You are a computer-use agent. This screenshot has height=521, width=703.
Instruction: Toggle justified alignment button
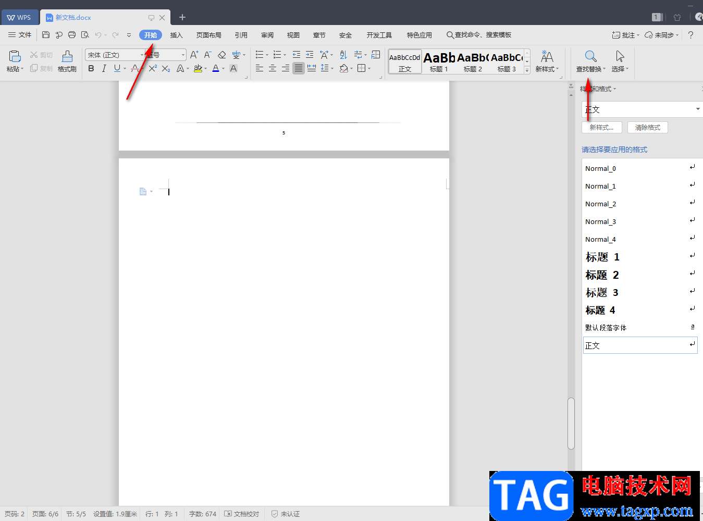point(298,68)
